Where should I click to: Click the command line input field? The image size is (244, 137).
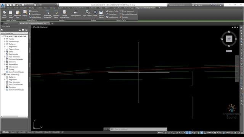[x=138, y=129]
